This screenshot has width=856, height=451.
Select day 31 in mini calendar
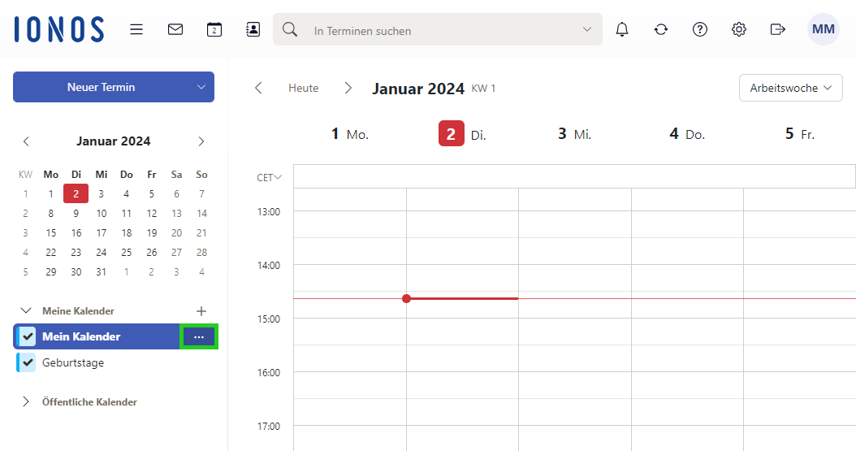(102, 272)
